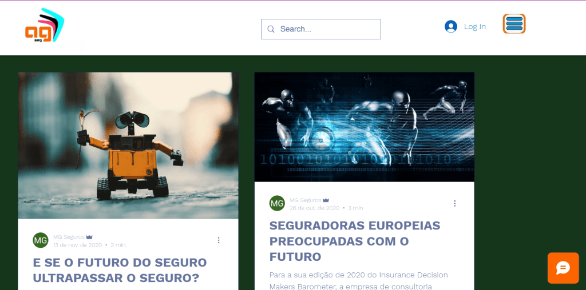
Task: Open the digital athletes post image
Action: pyautogui.click(x=365, y=127)
